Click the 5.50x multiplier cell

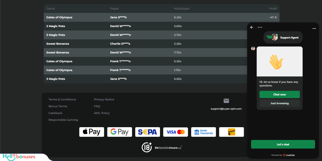click(x=178, y=79)
